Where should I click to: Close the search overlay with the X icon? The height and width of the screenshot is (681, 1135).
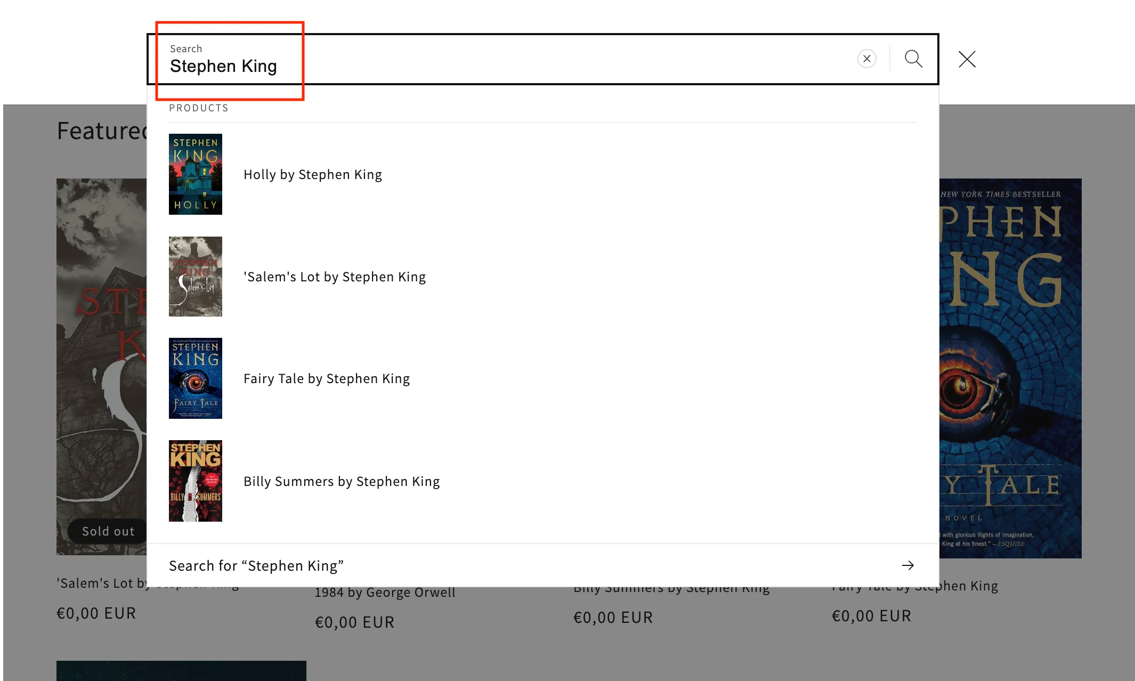coord(966,59)
